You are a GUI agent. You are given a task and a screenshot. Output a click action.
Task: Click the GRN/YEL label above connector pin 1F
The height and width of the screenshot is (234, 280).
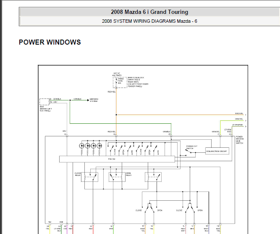click(x=216, y=132)
